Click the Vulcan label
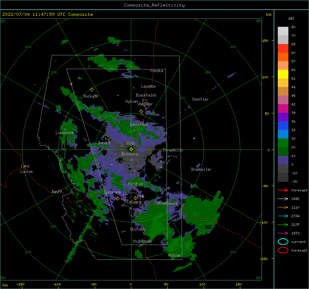The width and height of the screenshot is (309, 289). point(174,255)
